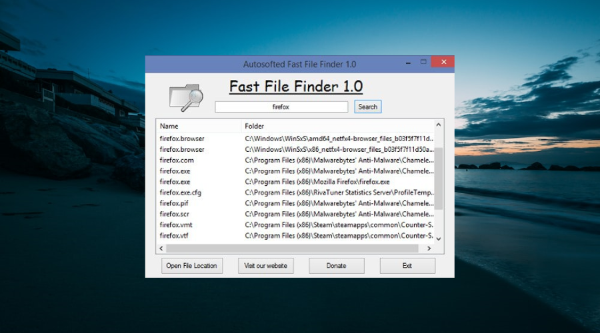Minimize the Fast File Finder window
600x333 pixels.
408,63
